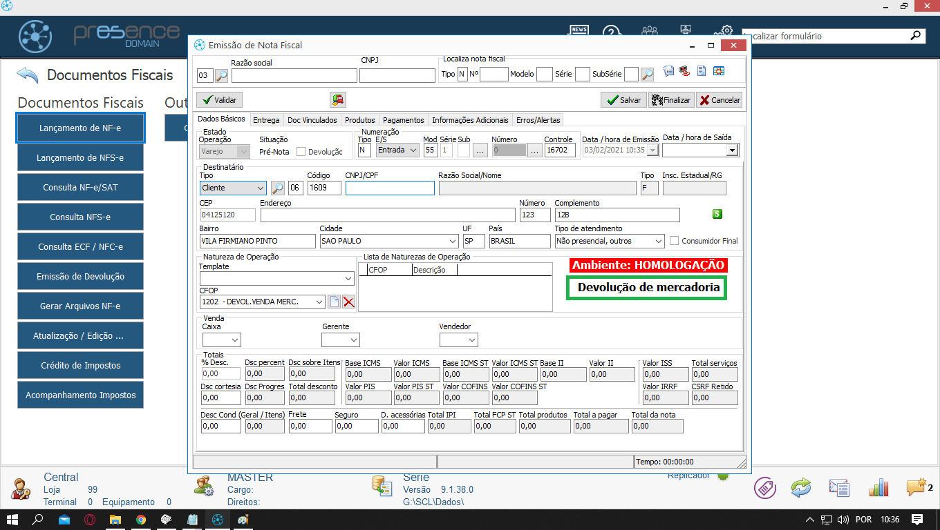Enable the Devolução checkbox
Viewport: 940px width, 530px height.
301,152
